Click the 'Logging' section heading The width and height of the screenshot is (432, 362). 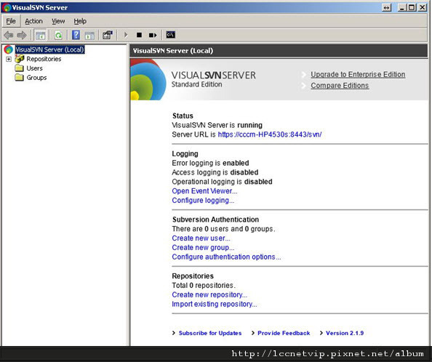coord(185,153)
